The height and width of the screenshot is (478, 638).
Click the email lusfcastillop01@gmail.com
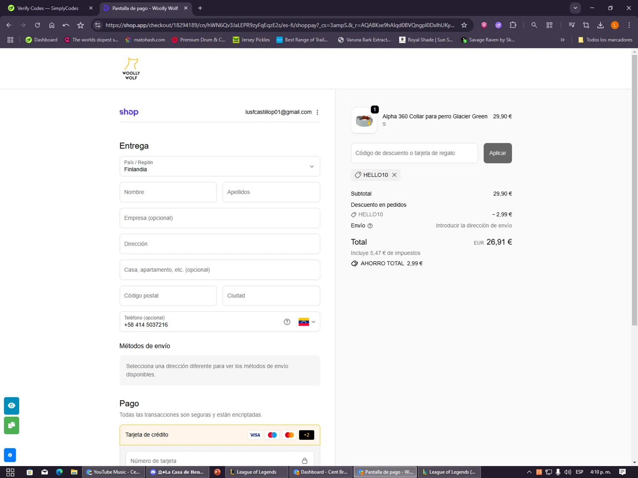pyautogui.click(x=279, y=112)
